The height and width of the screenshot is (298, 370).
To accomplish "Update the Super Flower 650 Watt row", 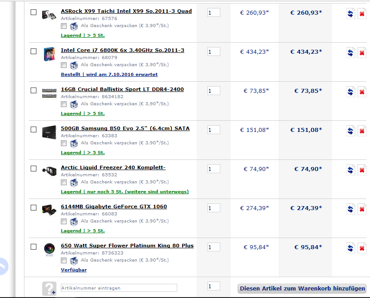I will click(x=350, y=248).
